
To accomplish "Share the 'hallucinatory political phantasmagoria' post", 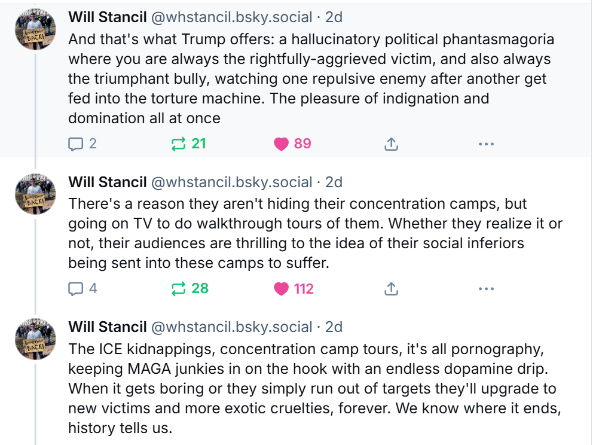I will 391,144.
